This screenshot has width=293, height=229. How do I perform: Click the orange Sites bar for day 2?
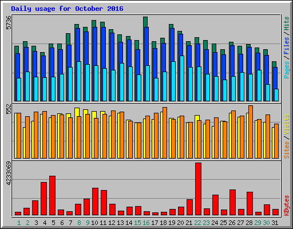(27, 137)
